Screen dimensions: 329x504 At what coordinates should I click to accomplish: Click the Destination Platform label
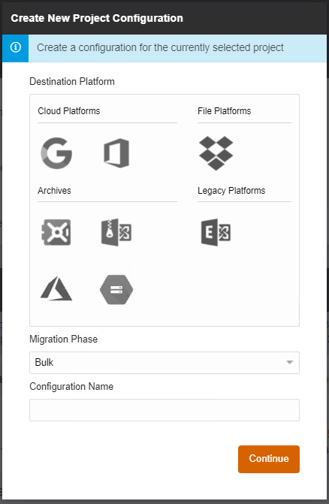click(x=72, y=82)
